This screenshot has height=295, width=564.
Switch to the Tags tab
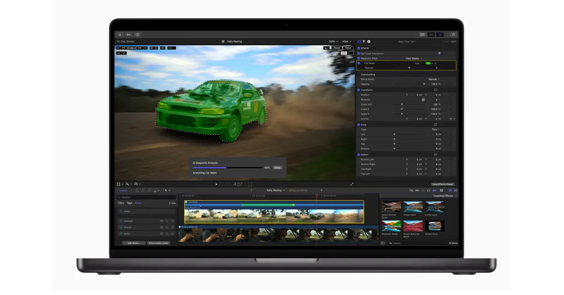tap(129, 203)
